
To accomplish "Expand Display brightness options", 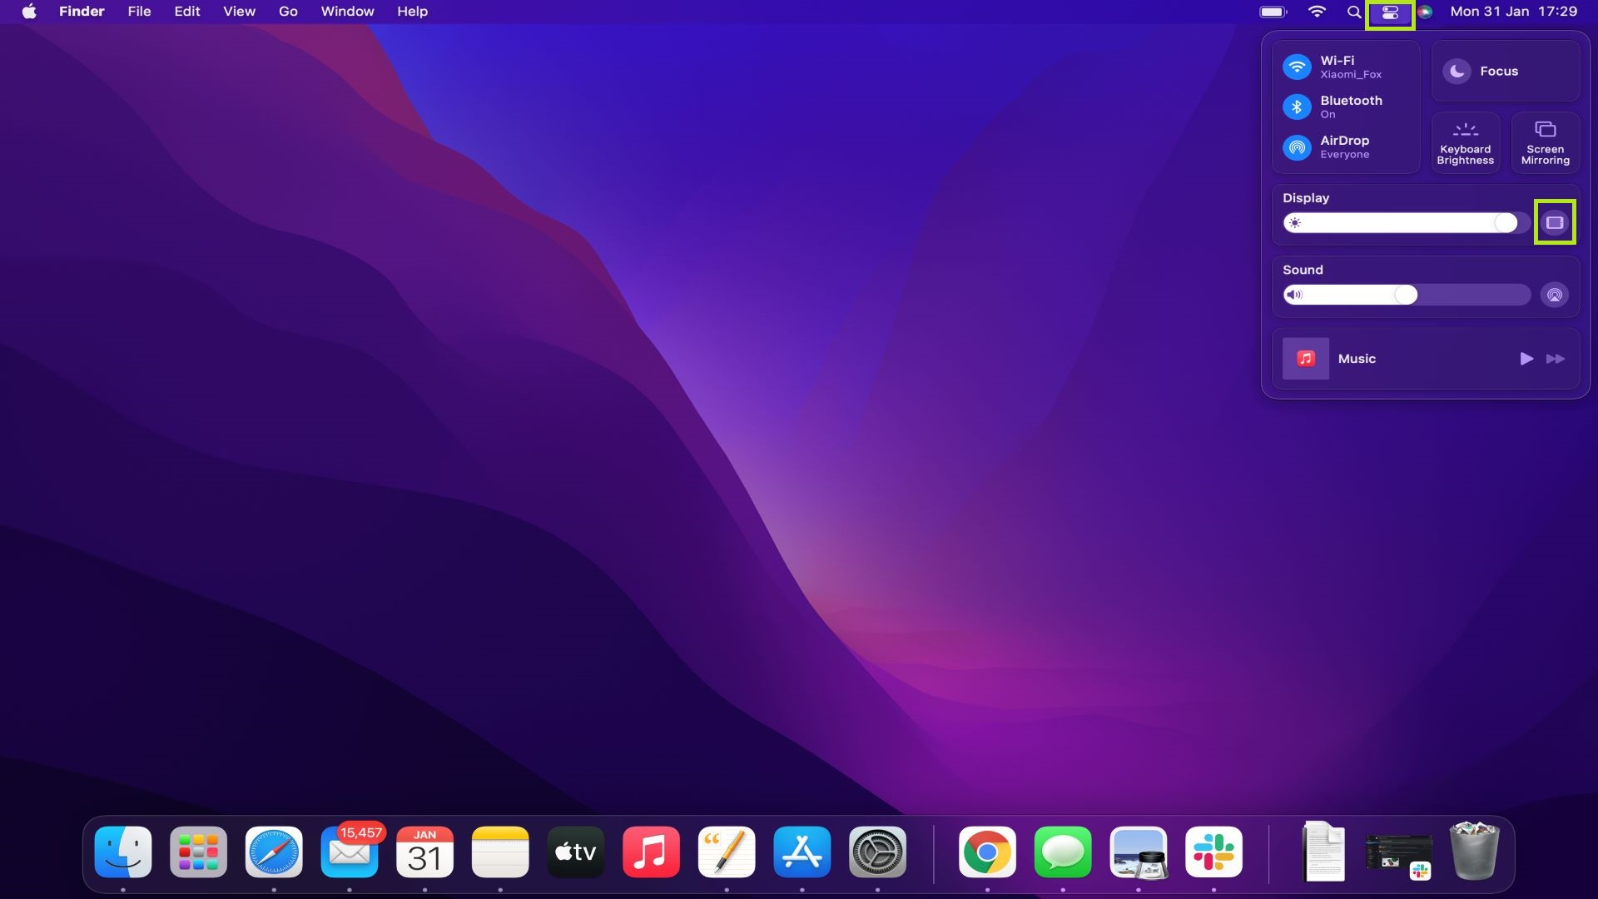I will (x=1554, y=221).
